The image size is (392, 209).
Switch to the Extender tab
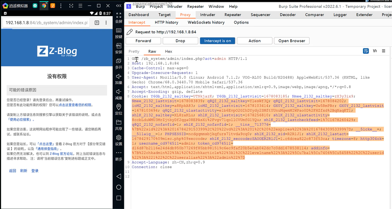(364, 15)
